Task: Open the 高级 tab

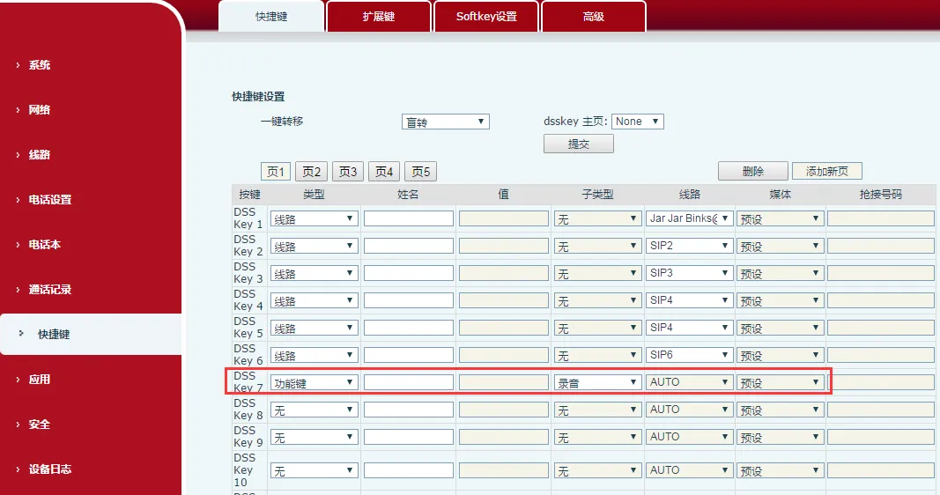Action: (x=593, y=17)
